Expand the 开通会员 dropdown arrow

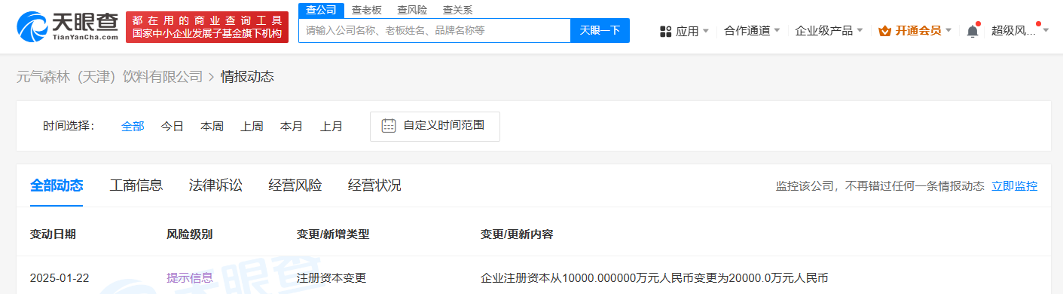coord(948,31)
